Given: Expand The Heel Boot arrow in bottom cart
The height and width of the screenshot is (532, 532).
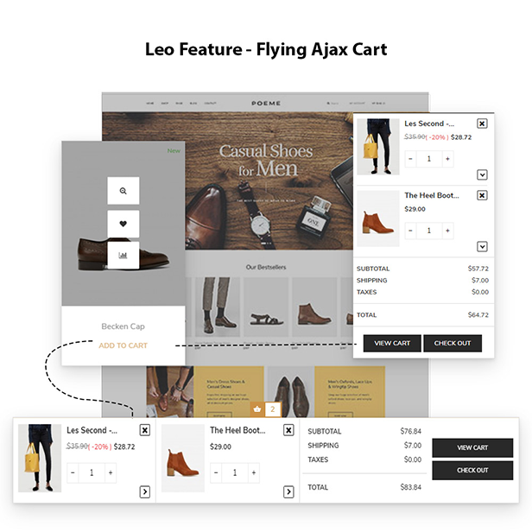Looking at the screenshot, I should click(288, 491).
